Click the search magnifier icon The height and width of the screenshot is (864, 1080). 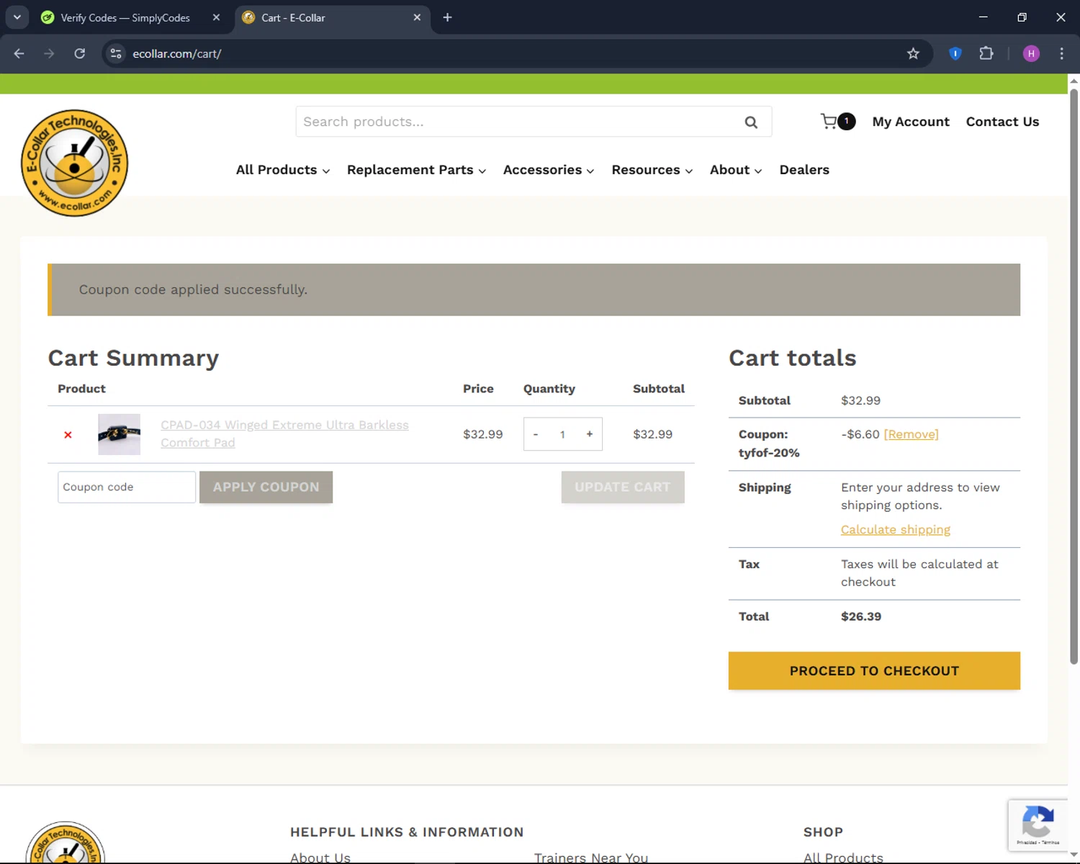751,122
